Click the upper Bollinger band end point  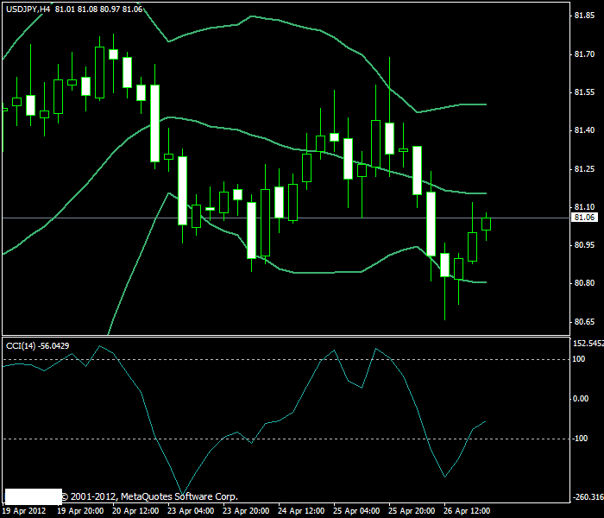click(x=486, y=104)
